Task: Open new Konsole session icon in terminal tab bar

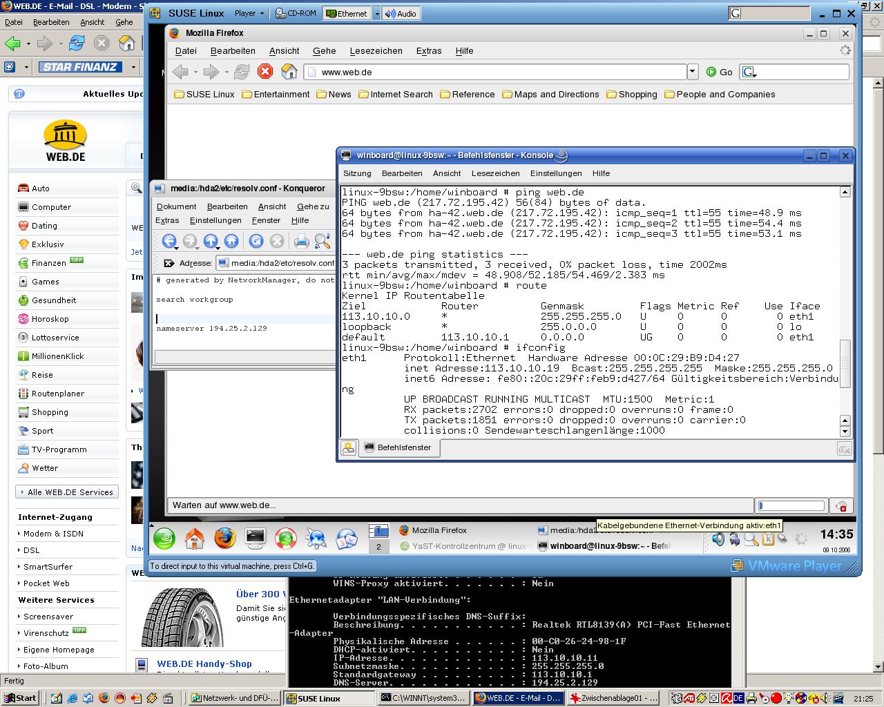Action: click(x=349, y=447)
